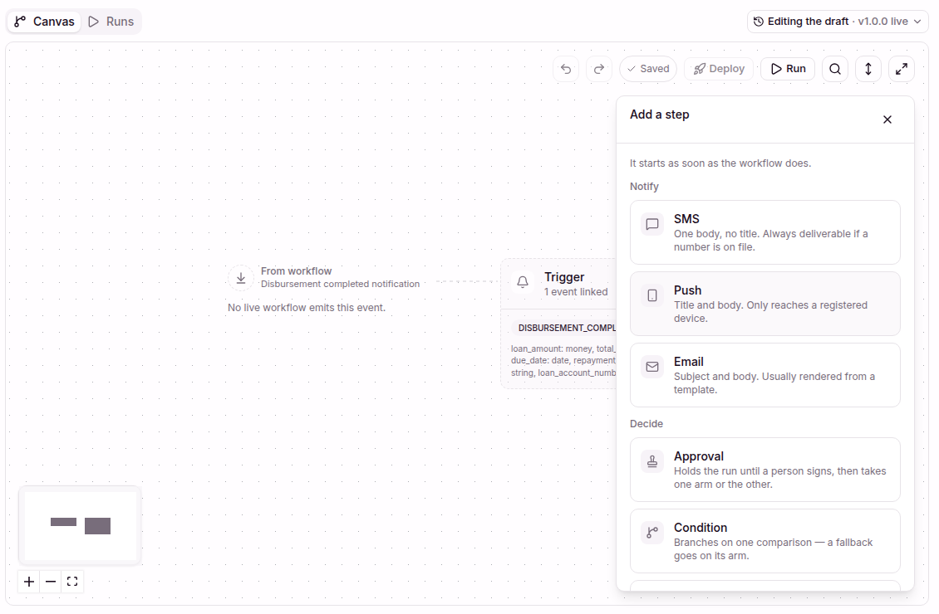Click the Saved status button
Viewport: 939px width, 614px height.
point(648,69)
